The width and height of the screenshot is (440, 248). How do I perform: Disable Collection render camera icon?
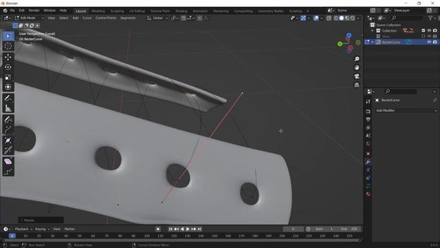(435, 30)
